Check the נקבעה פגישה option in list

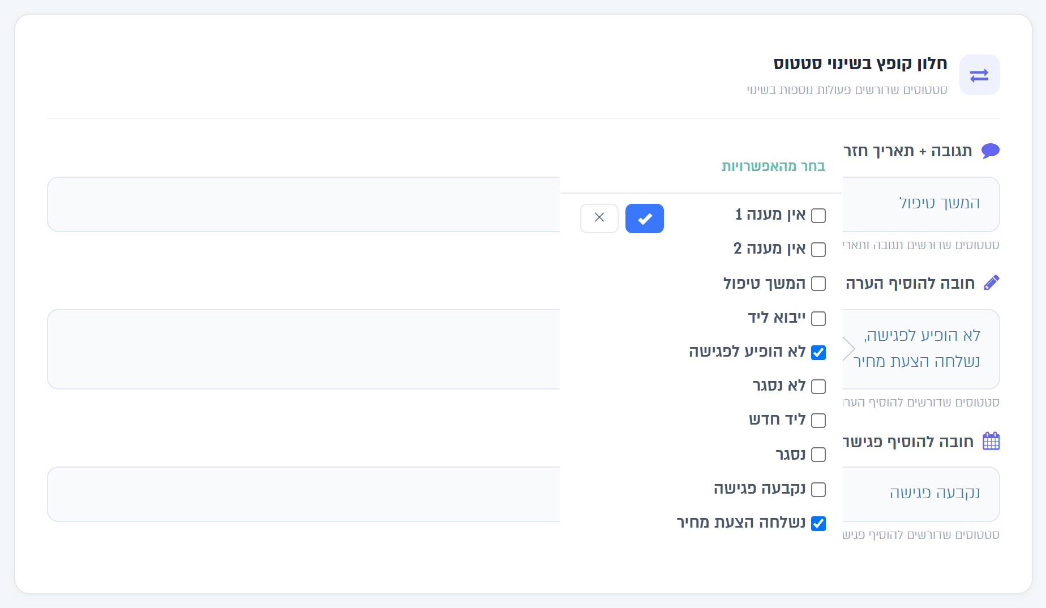[x=818, y=489]
